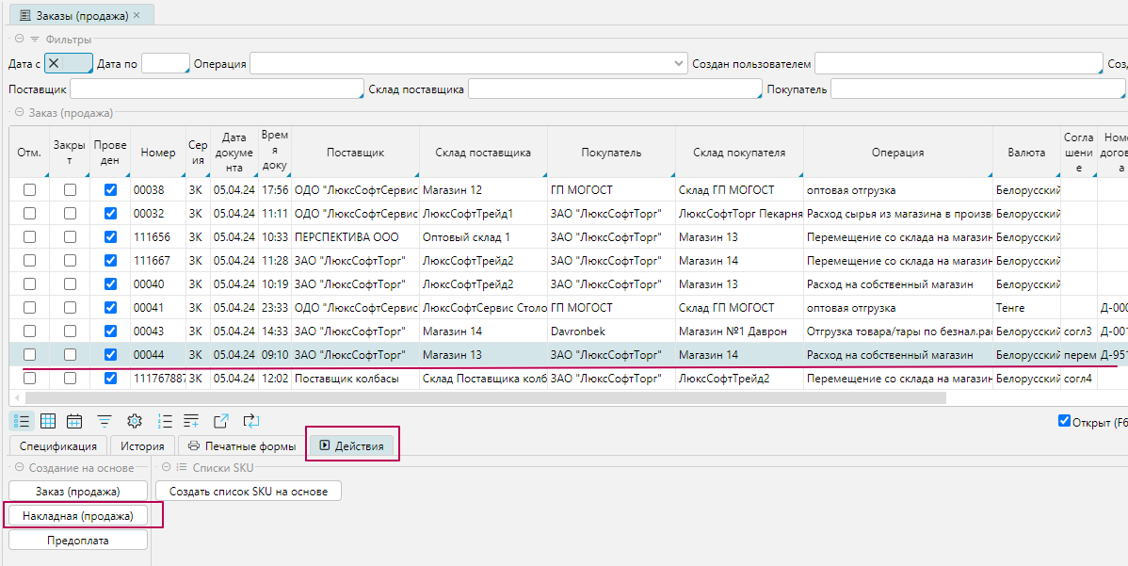Check the Отм. box for order 00038
Viewport: 1128px width, 566px height.
[x=30, y=190]
